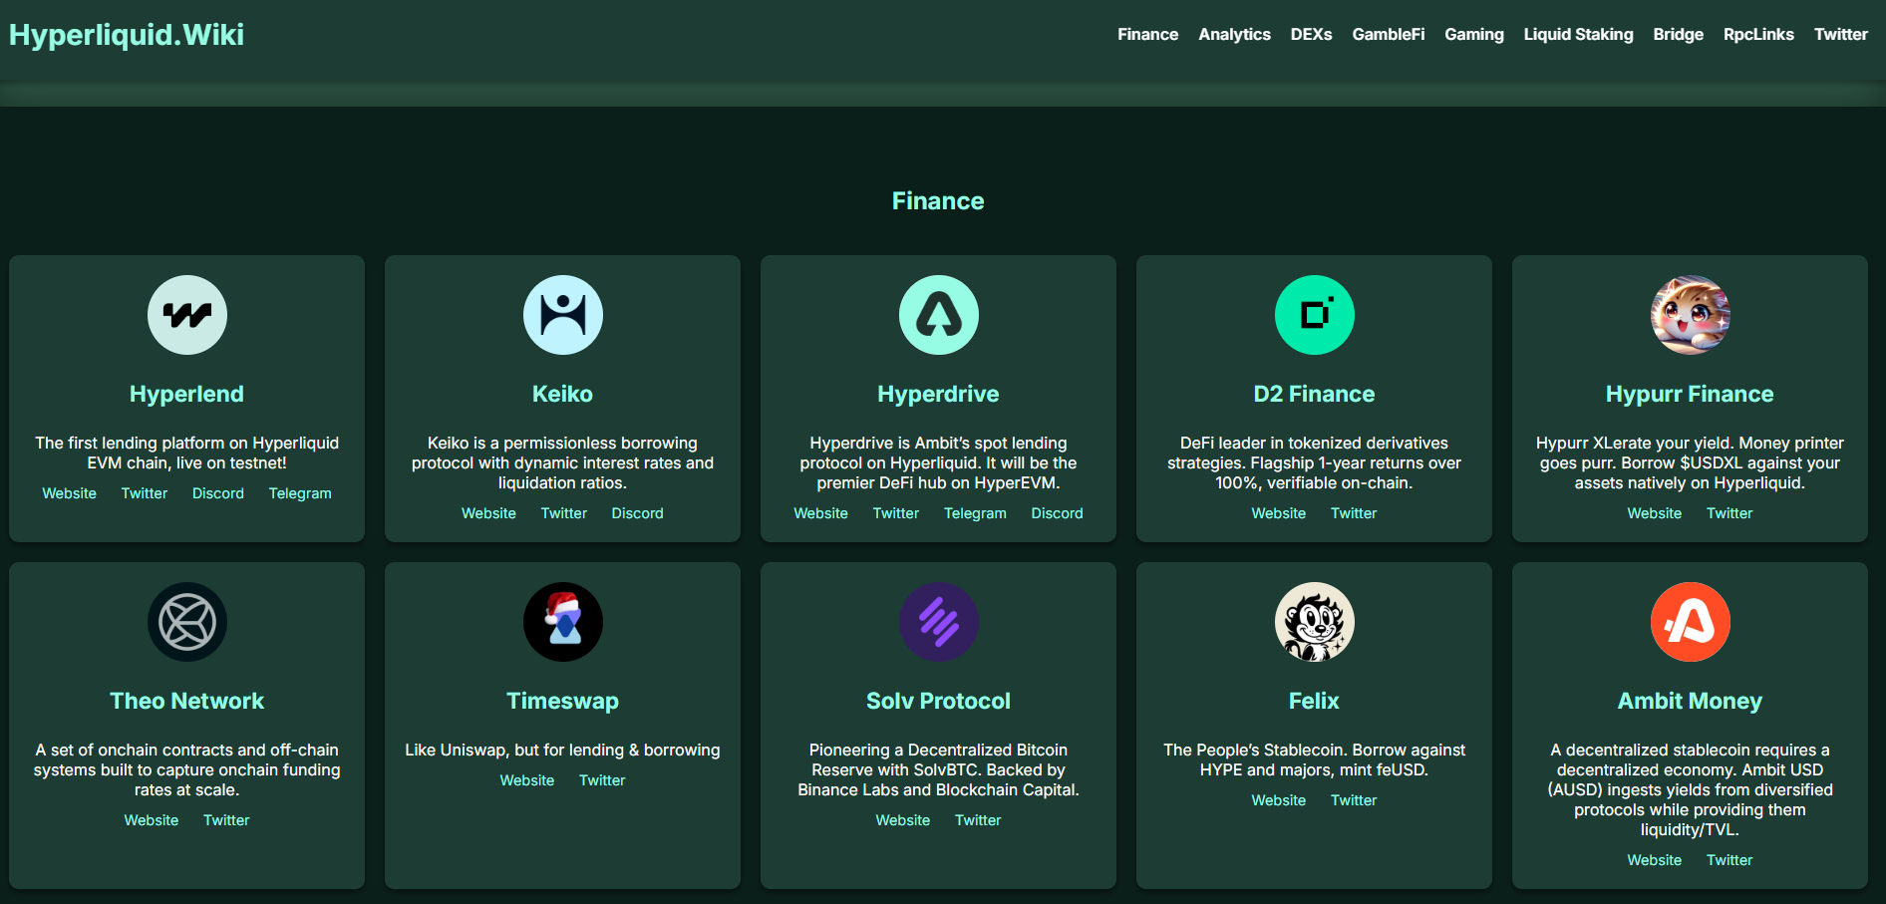Click the Keiko card title

(562, 394)
